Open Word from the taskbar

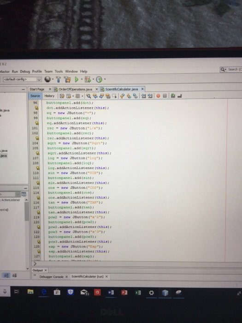coord(111,292)
